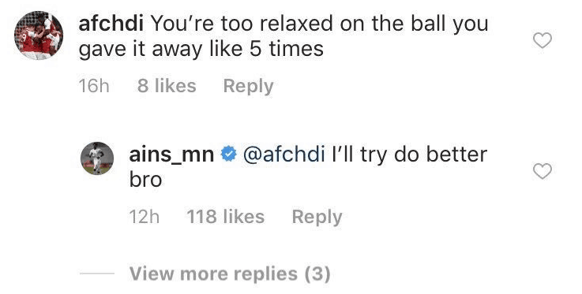
Task: Reply to afchdi's comment
Action: pos(248,86)
